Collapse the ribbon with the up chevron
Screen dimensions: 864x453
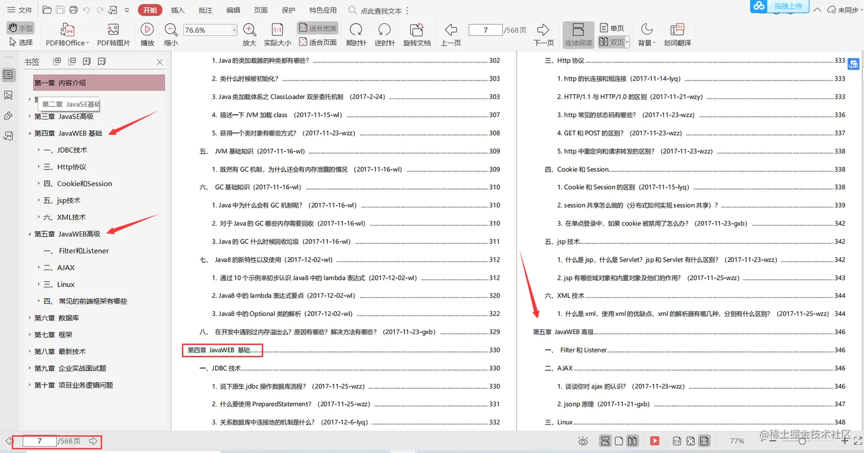pyautogui.click(x=818, y=10)
